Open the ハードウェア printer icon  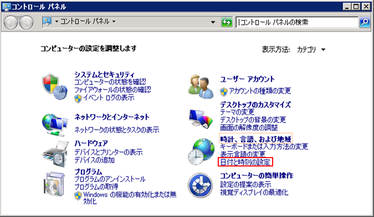point(55,154)
